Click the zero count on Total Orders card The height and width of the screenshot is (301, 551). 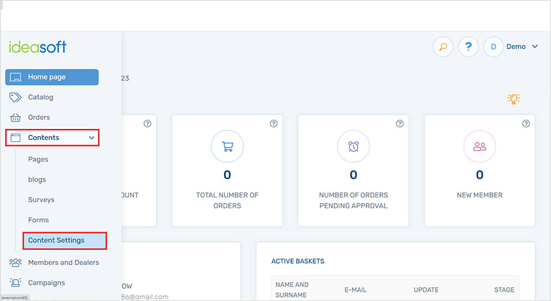[x=227, y=175]
